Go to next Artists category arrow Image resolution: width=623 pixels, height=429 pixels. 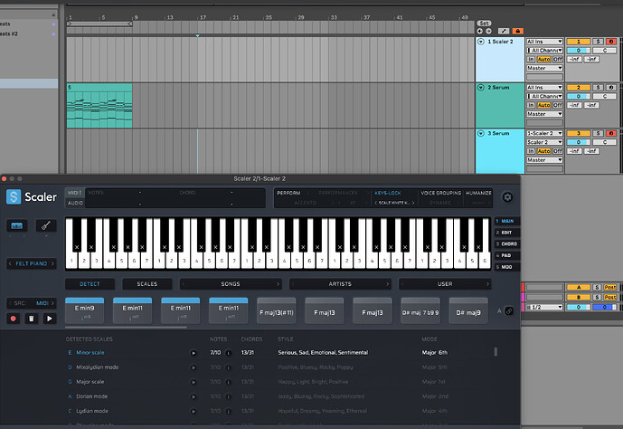387,284
